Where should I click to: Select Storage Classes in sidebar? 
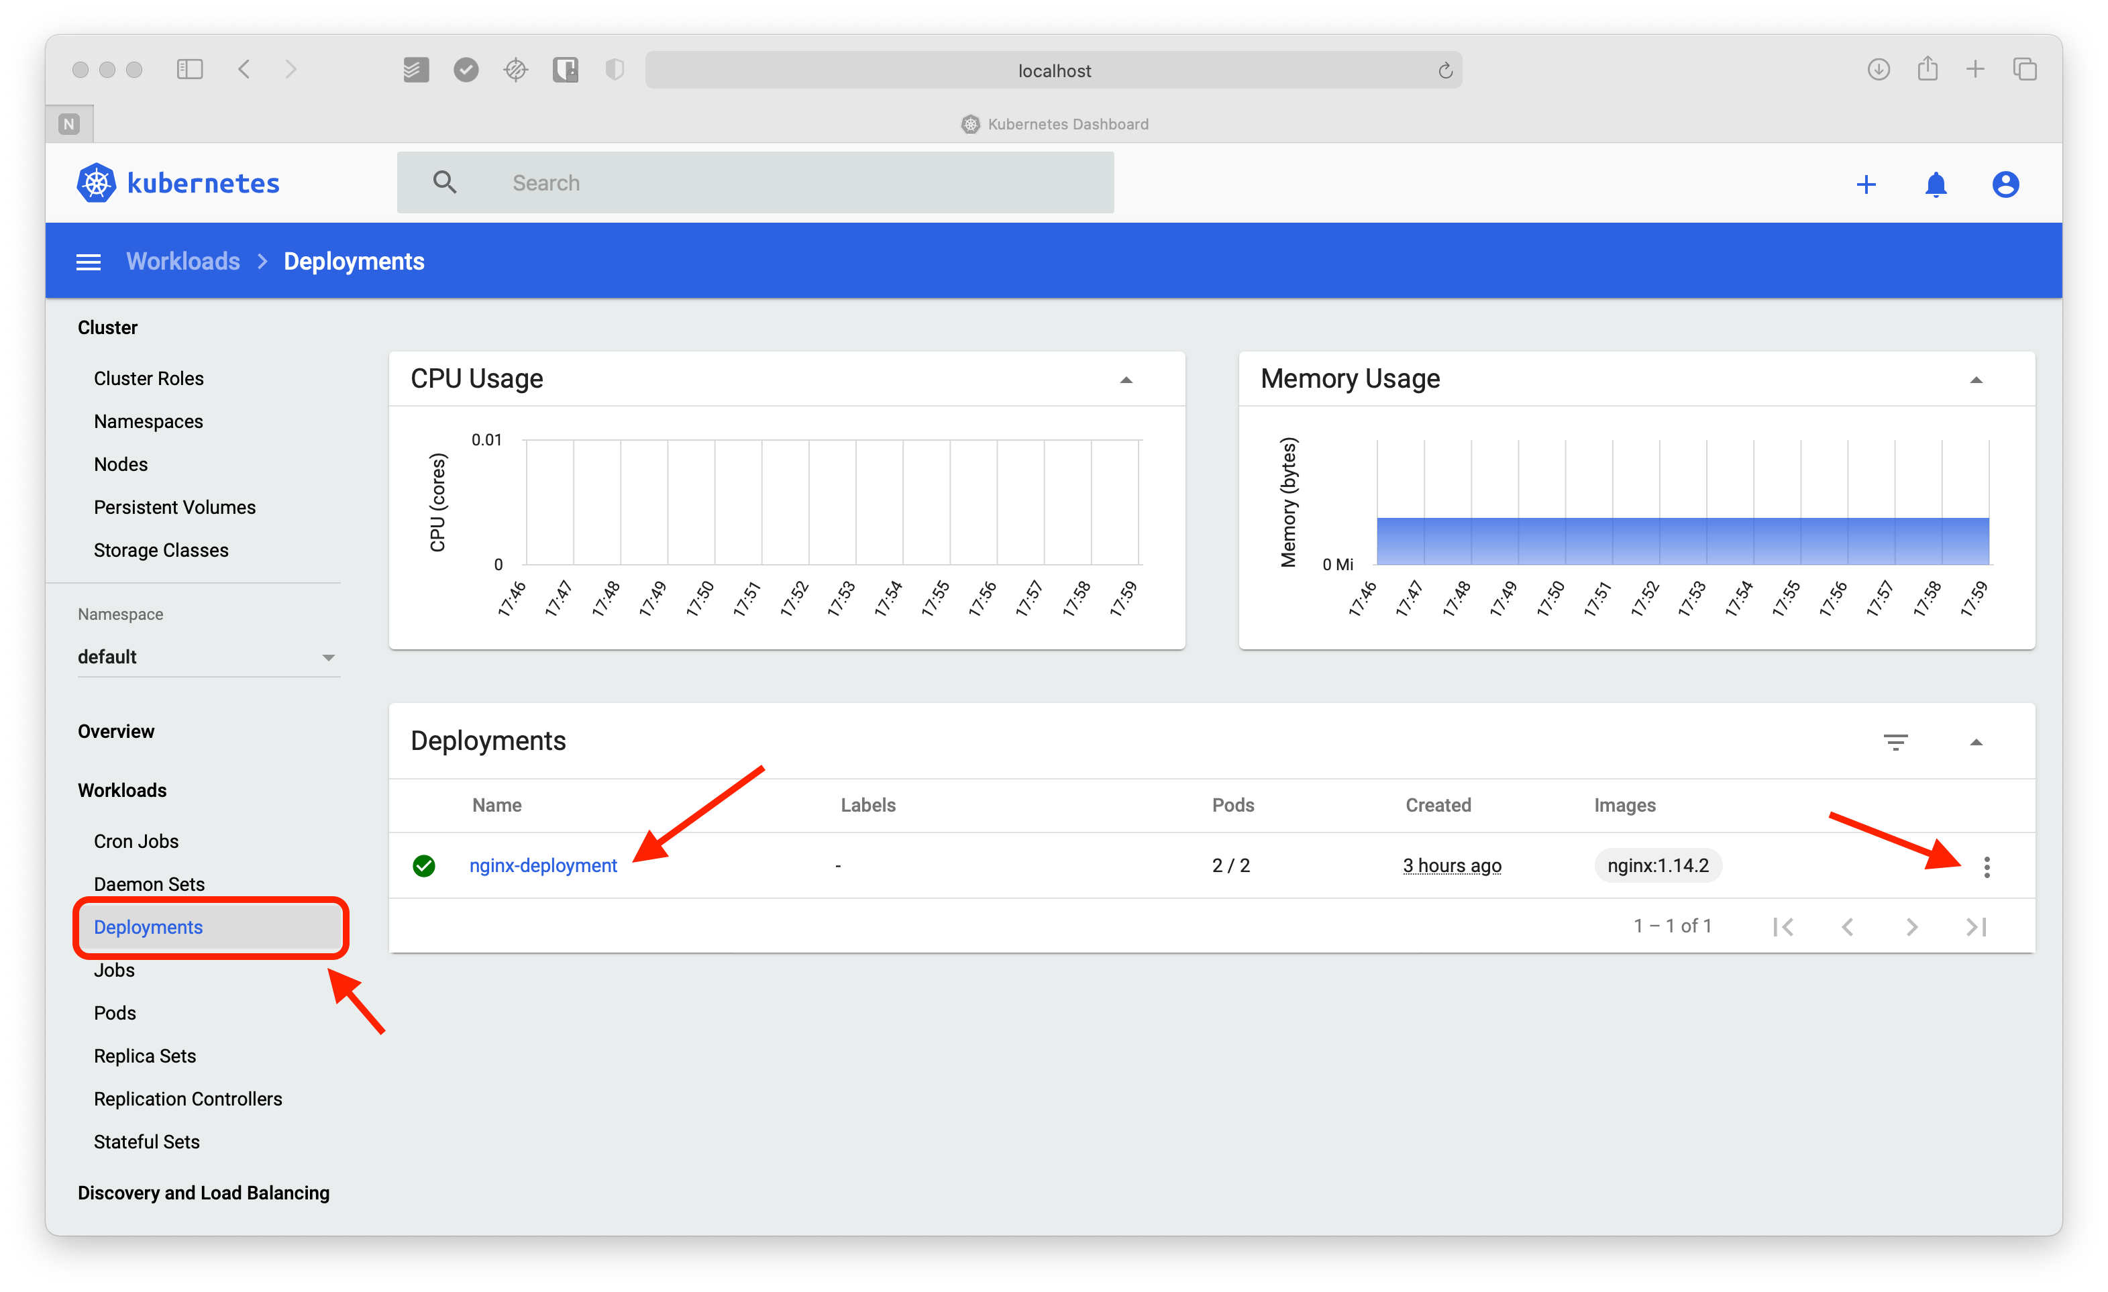[x=161, y=550]
